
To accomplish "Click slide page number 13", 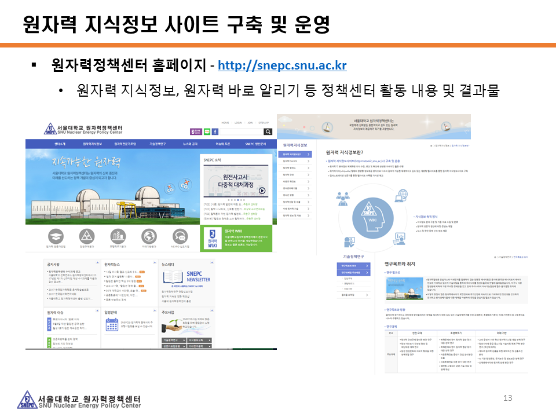I will (508, 398).
